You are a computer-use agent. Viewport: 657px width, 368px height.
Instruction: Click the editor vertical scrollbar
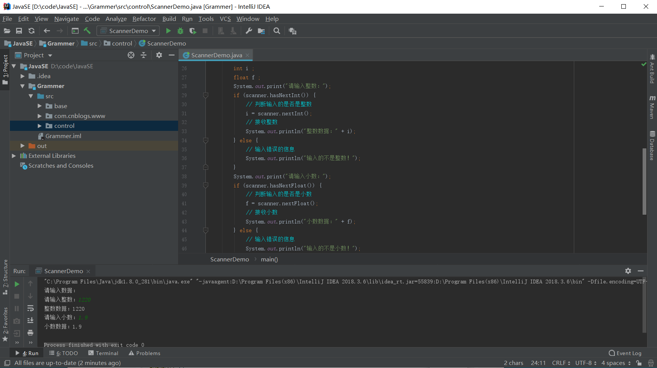point(644,181)
